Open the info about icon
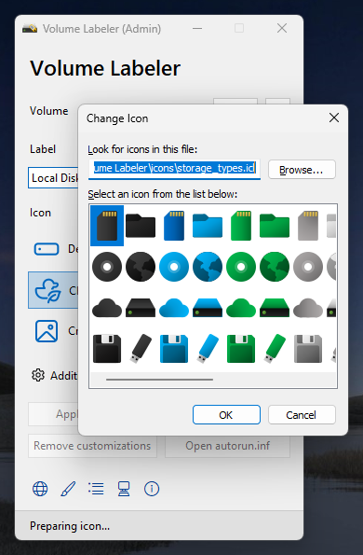 click(x=152, y=489)
